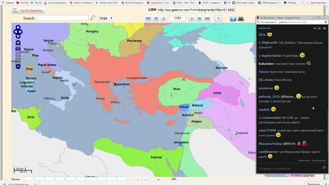Click the Byzantium label on map
This screenshot has width=329, height=185.
click(121, 84)
